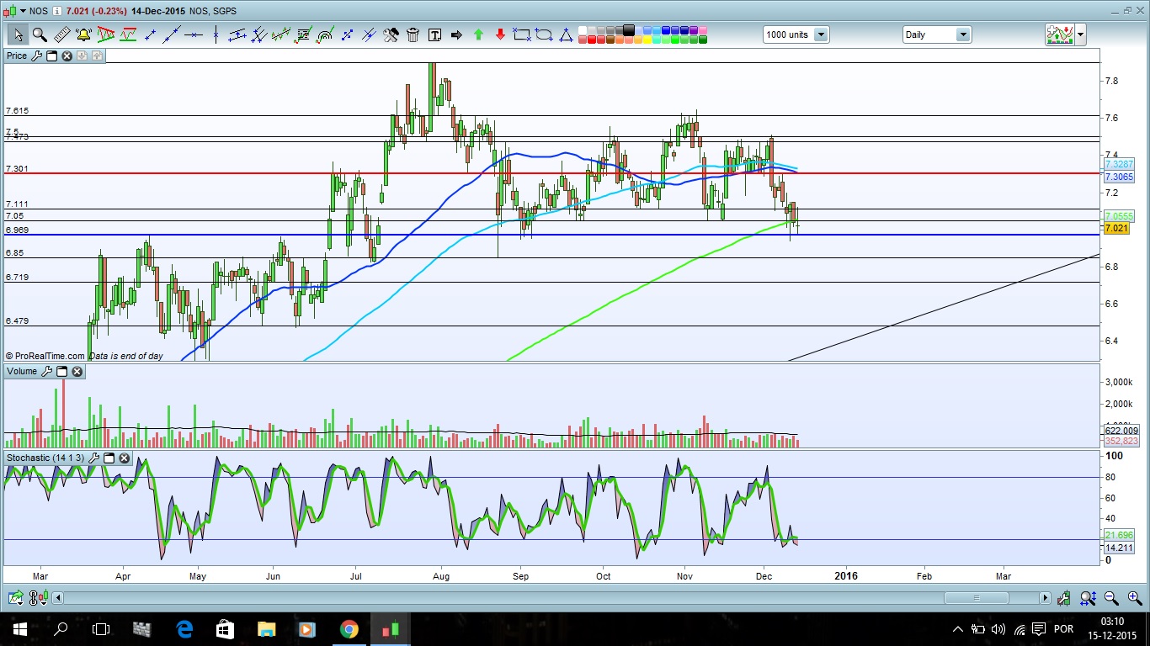Viewport: 1150px width, 646px height.
Task: Click the NOS info button
Action: [56, 11]
